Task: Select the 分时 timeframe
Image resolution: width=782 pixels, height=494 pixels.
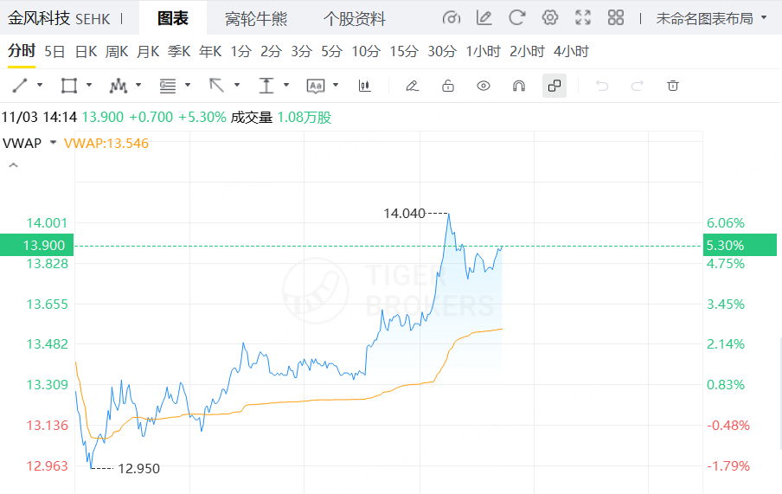Action: [x=22, y=51]
